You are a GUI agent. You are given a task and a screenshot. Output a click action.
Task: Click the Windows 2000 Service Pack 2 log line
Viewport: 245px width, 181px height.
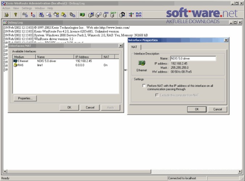tap(76, 35)
